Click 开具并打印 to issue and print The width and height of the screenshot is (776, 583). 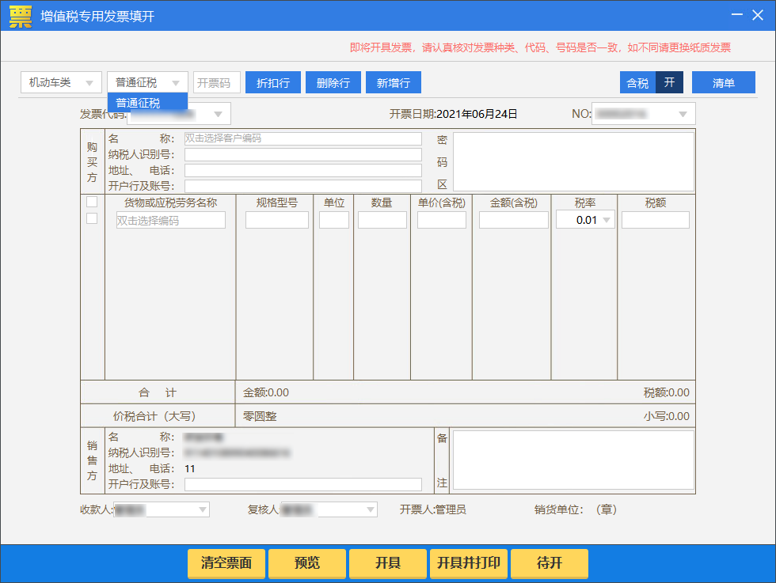[x=469, y=563]
